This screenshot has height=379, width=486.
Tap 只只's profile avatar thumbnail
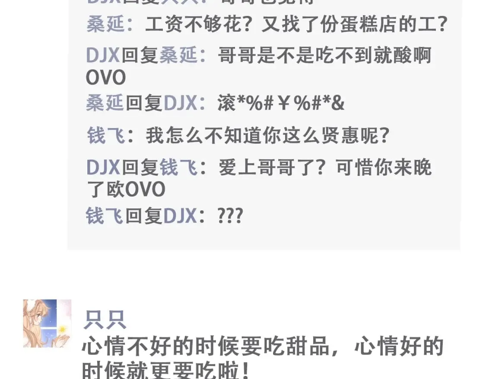47,323
